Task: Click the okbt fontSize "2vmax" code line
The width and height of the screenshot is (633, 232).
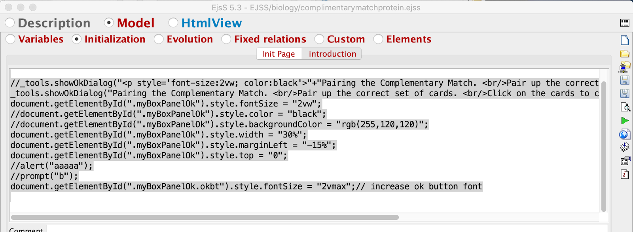Action: (246, 186)
